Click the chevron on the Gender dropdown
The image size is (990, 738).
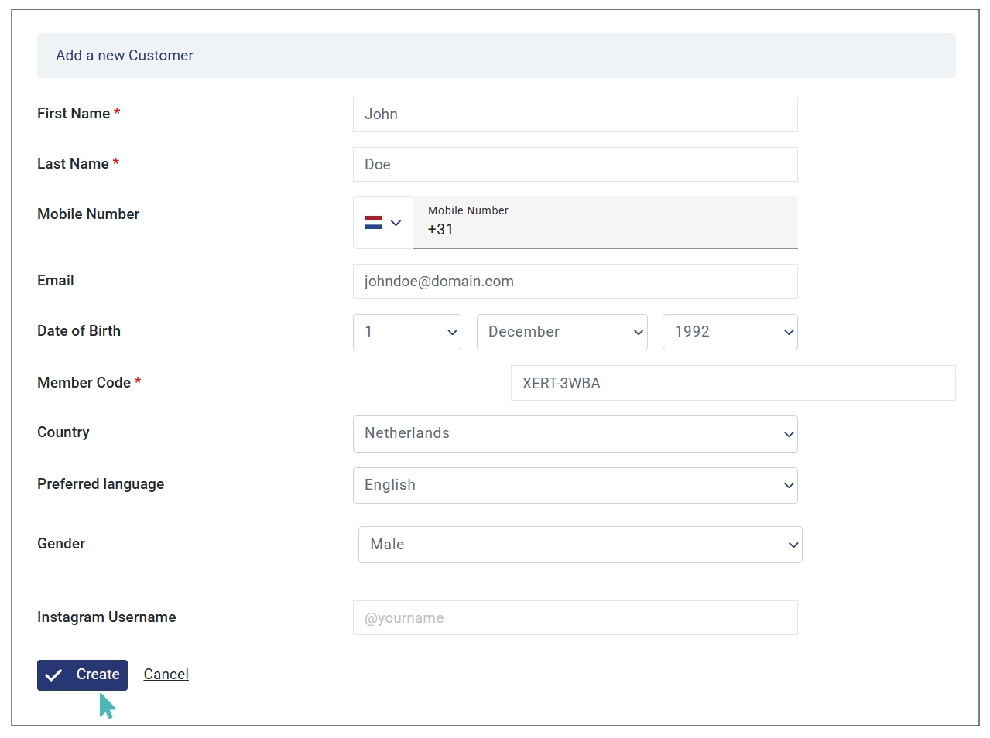[x=793, y=545]
